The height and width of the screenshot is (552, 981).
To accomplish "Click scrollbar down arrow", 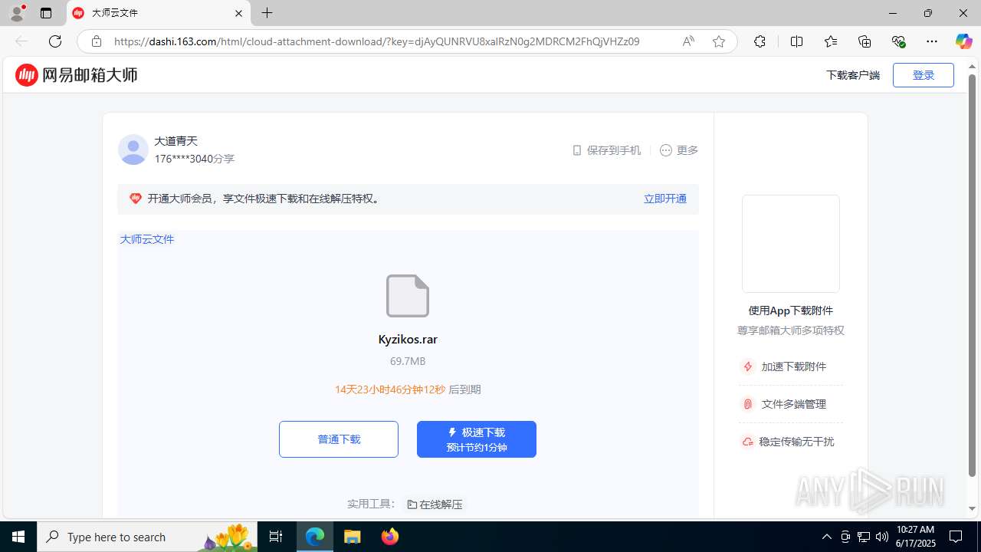I will pos(972,508).
